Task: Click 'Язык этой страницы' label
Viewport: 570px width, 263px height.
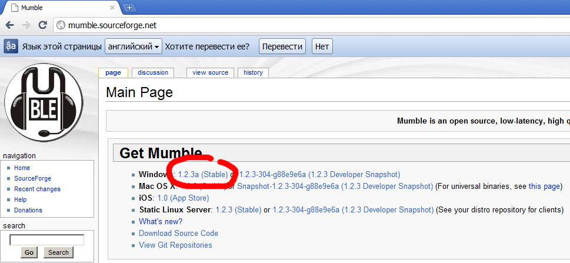Action: coord(62,46)
